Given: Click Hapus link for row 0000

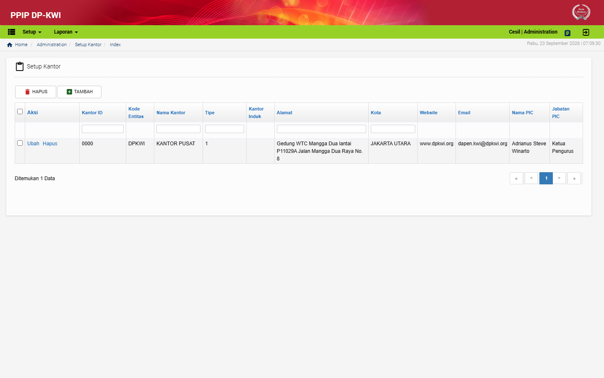Looking at the screenshot, I should [x=50, y=144].
